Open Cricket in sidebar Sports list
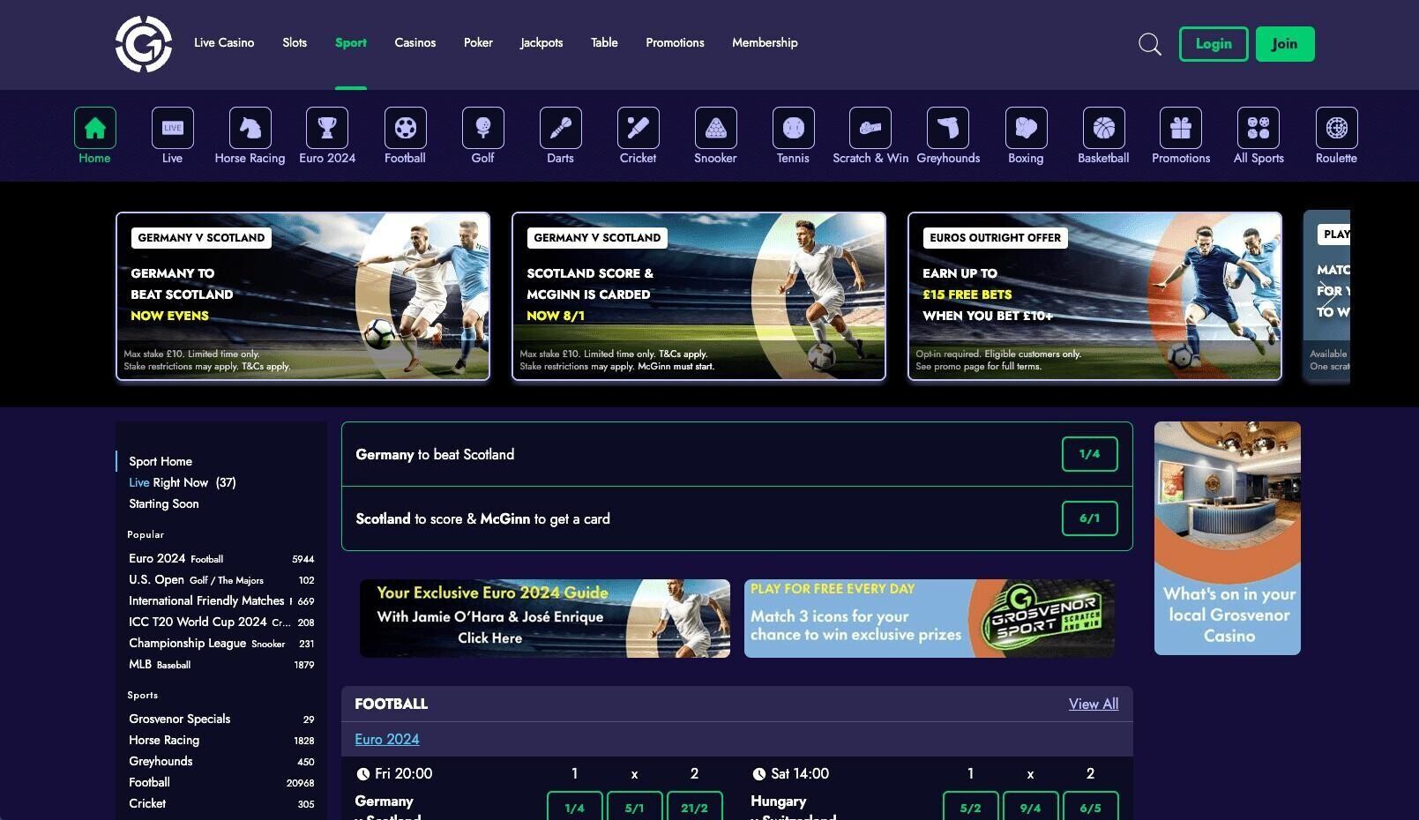Screen dimensions: 1419x820 (x=221, y=803)
